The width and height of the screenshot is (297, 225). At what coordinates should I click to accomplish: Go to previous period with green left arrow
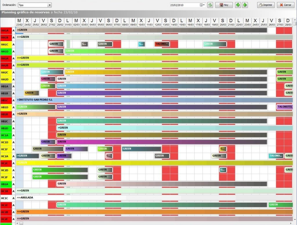(238, 5)
